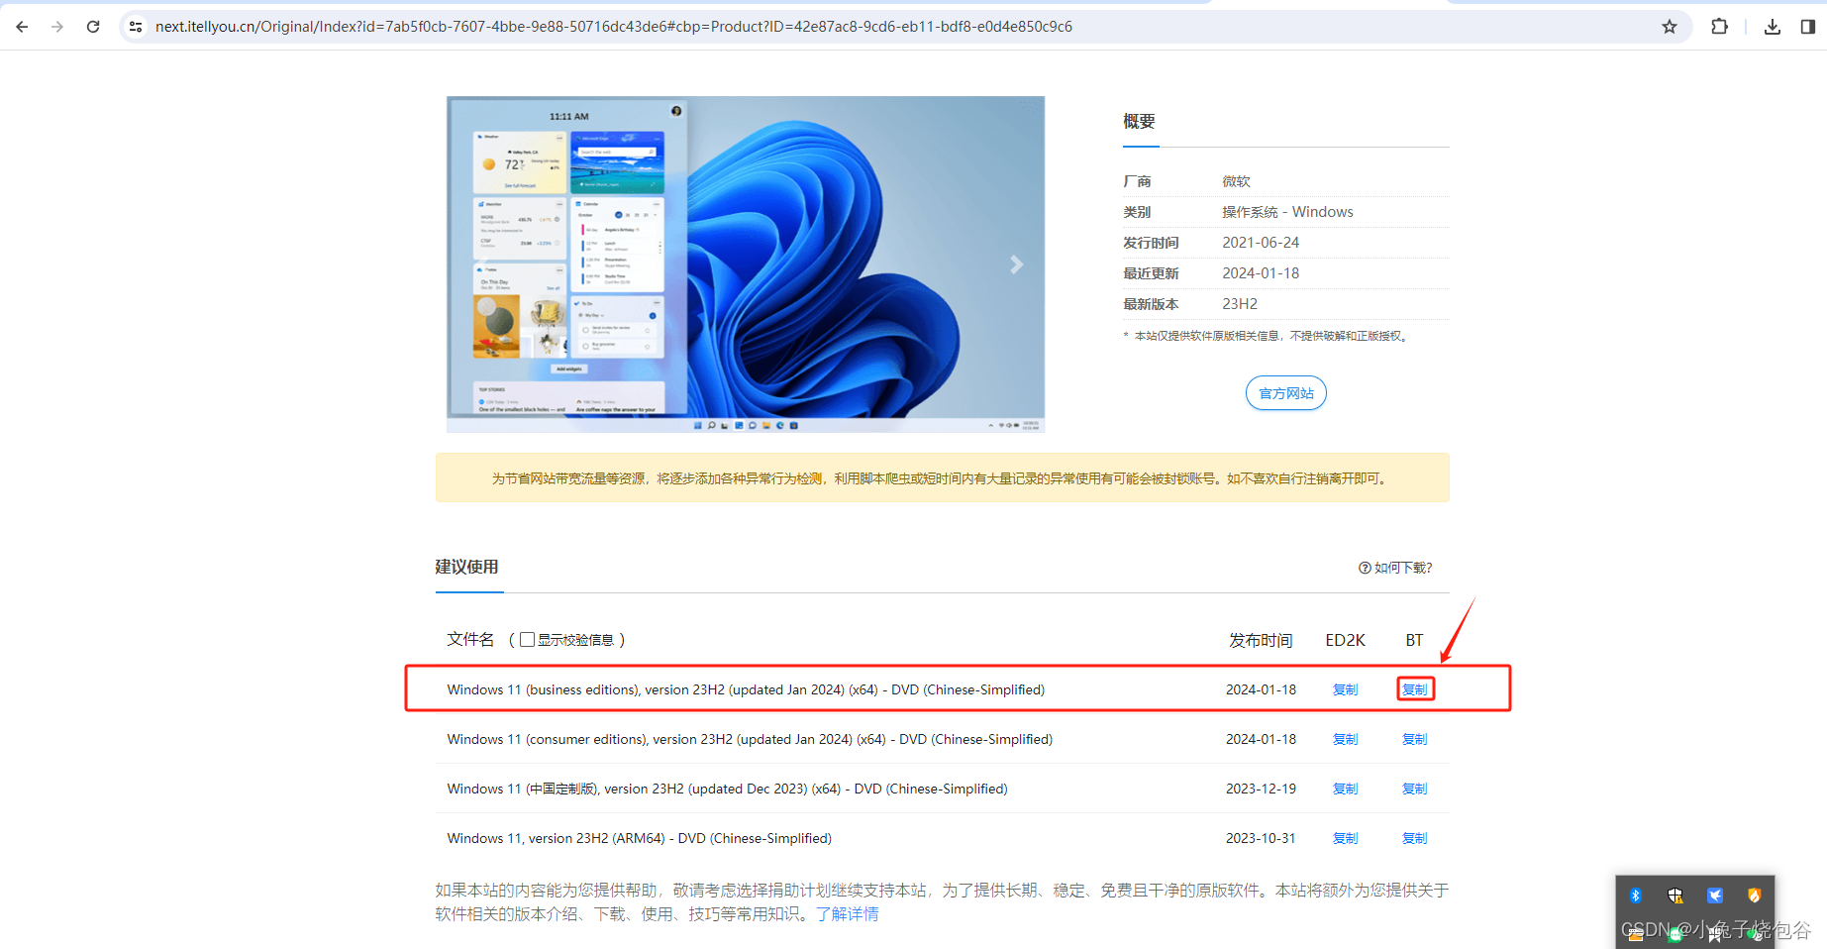Copy ED2K link for business editions
1827x949 pixels.
[1345, 689]
